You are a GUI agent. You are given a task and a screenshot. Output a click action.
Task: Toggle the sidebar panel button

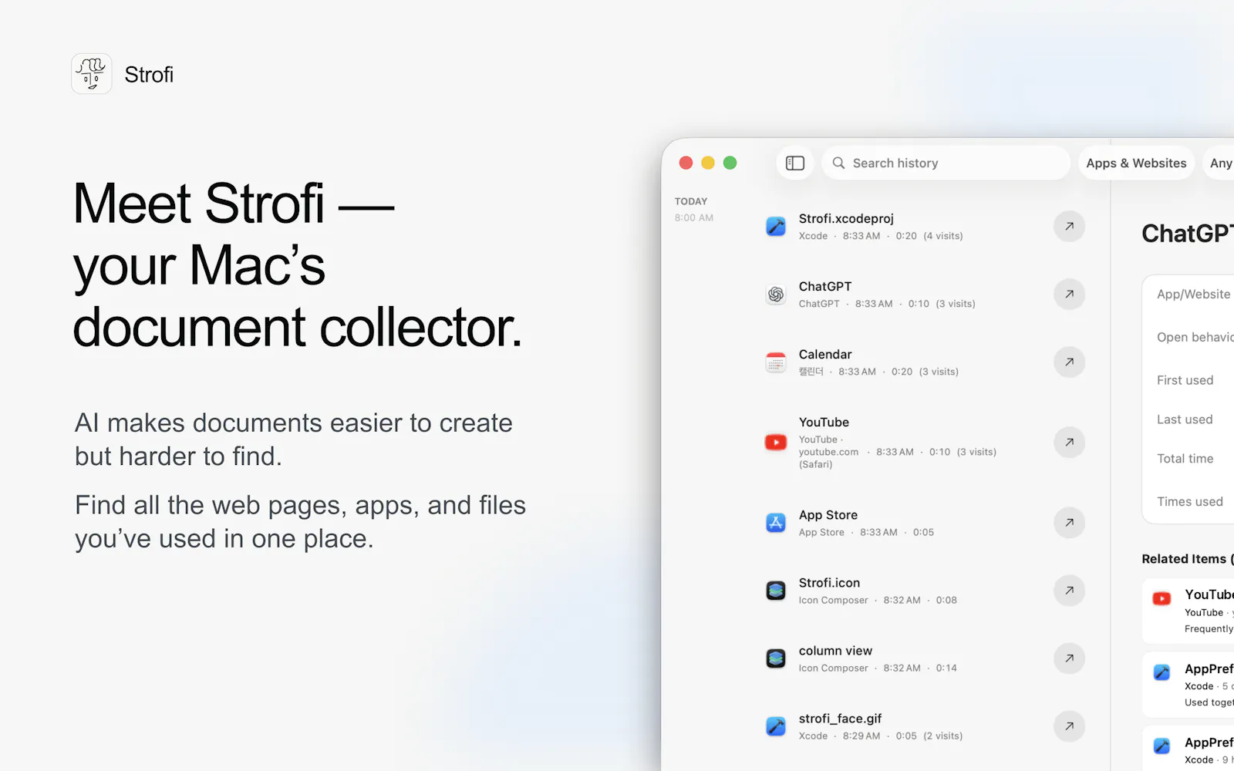[795, 163]
